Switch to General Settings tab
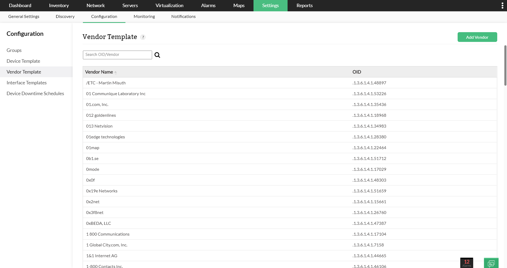507x268 pixels. pos(24,17)
